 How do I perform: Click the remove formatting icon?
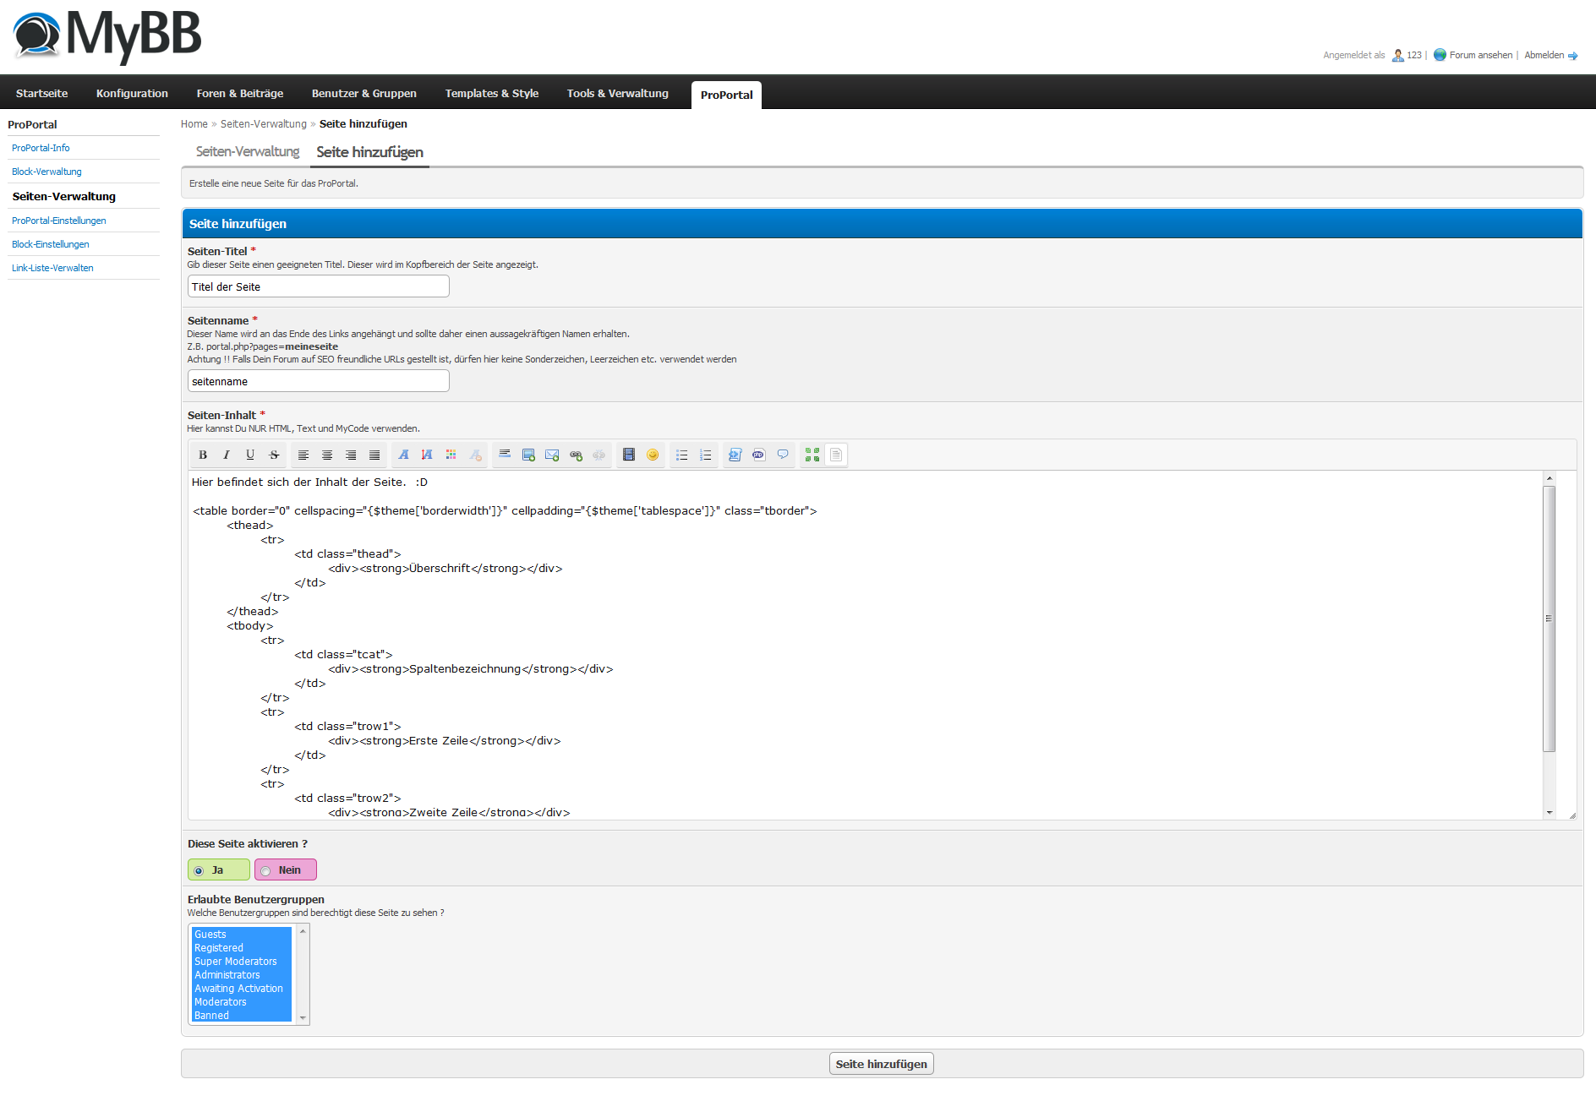coord(475,455)
